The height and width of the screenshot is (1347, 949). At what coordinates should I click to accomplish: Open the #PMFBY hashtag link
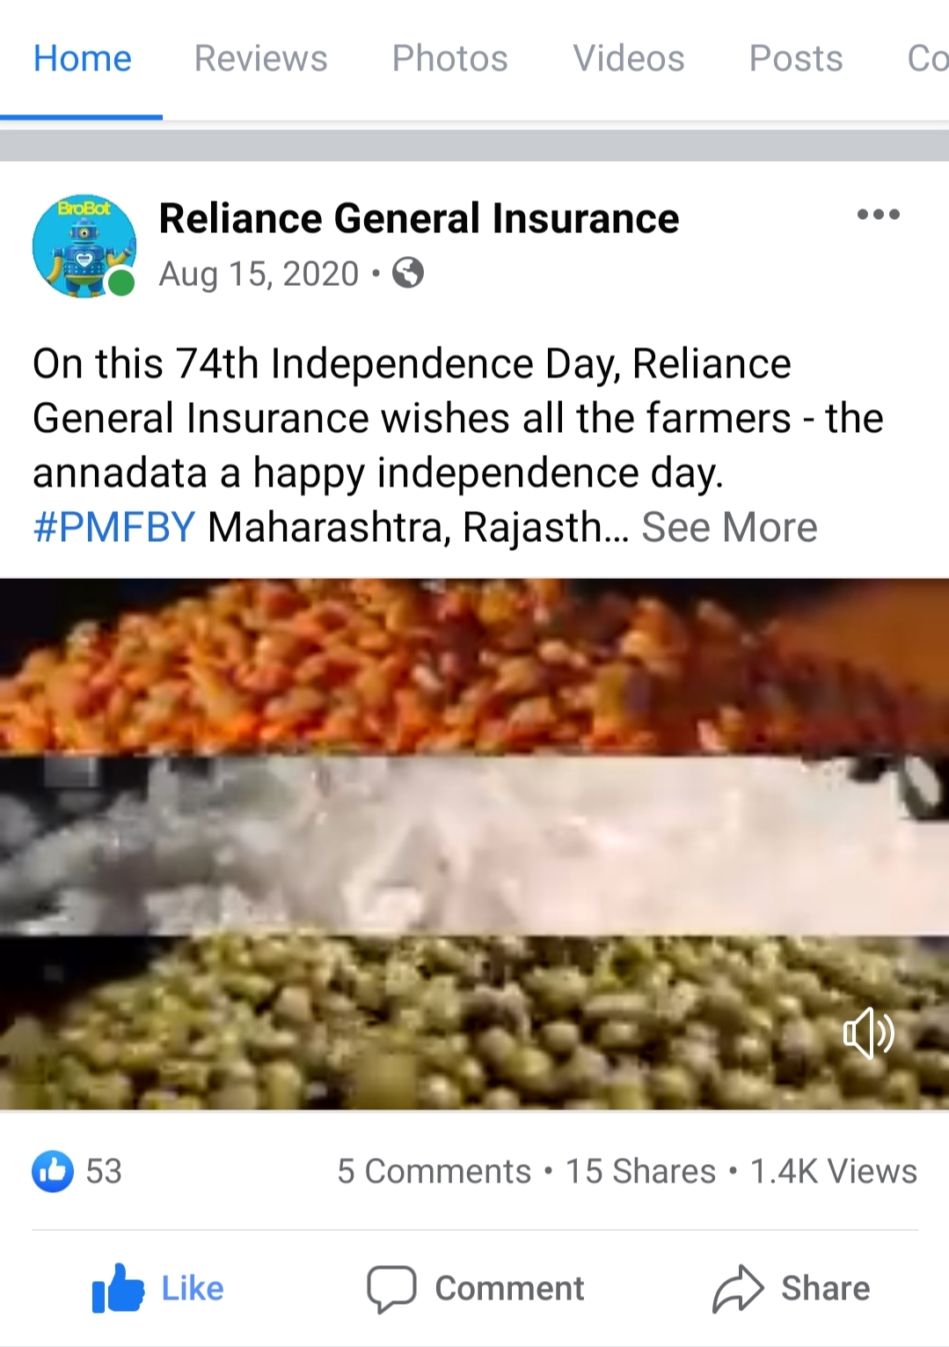(114, 527)
